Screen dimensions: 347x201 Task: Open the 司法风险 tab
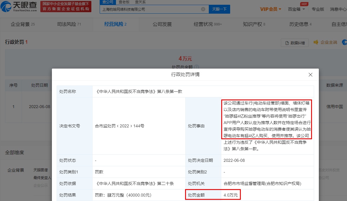[69, 24]
